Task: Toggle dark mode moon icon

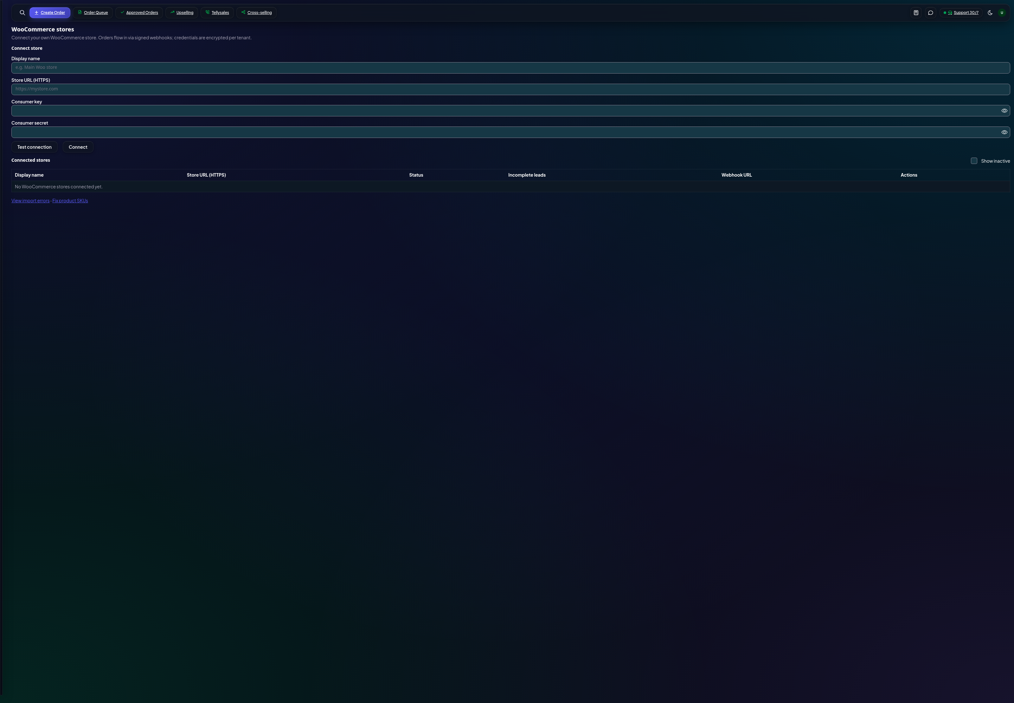Action: click(x=990, y=13)
